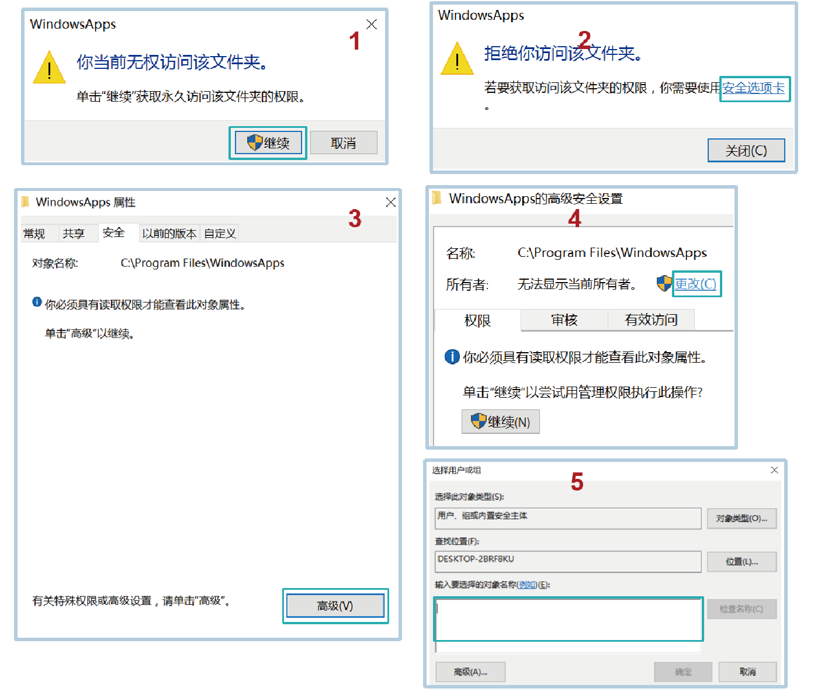This screenshot has height=699, width=828.
Task: Click 继续(N) button with shield icon
Action: (x=501, y=422)
